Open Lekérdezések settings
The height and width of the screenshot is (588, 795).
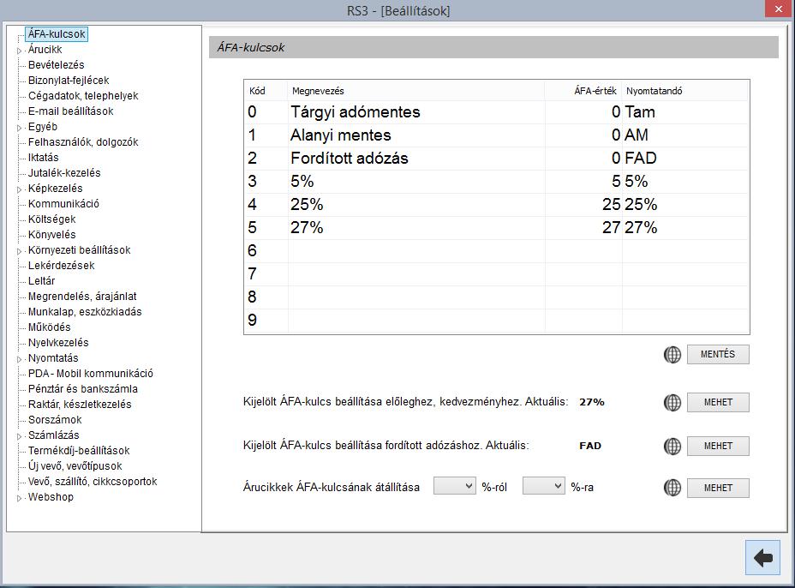point(62,266)
